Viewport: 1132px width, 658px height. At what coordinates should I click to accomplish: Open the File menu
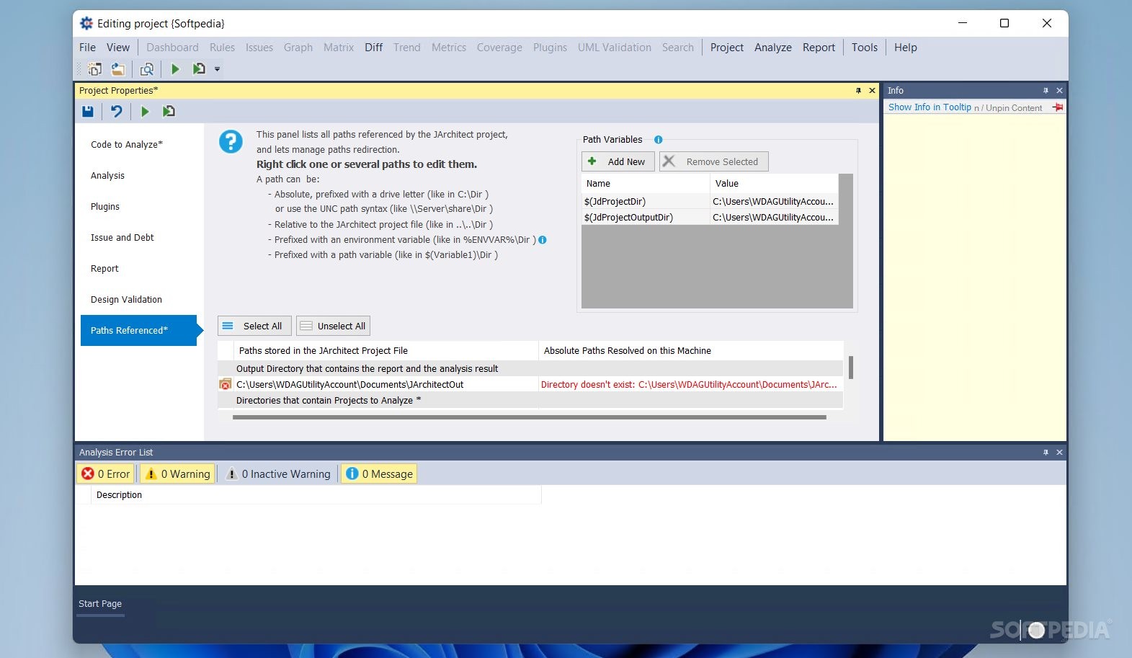coord(87,48)
